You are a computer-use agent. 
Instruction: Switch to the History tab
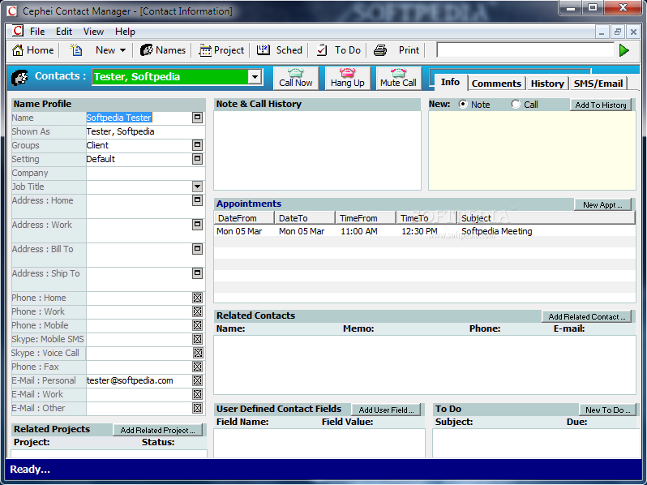coord(547,84)
